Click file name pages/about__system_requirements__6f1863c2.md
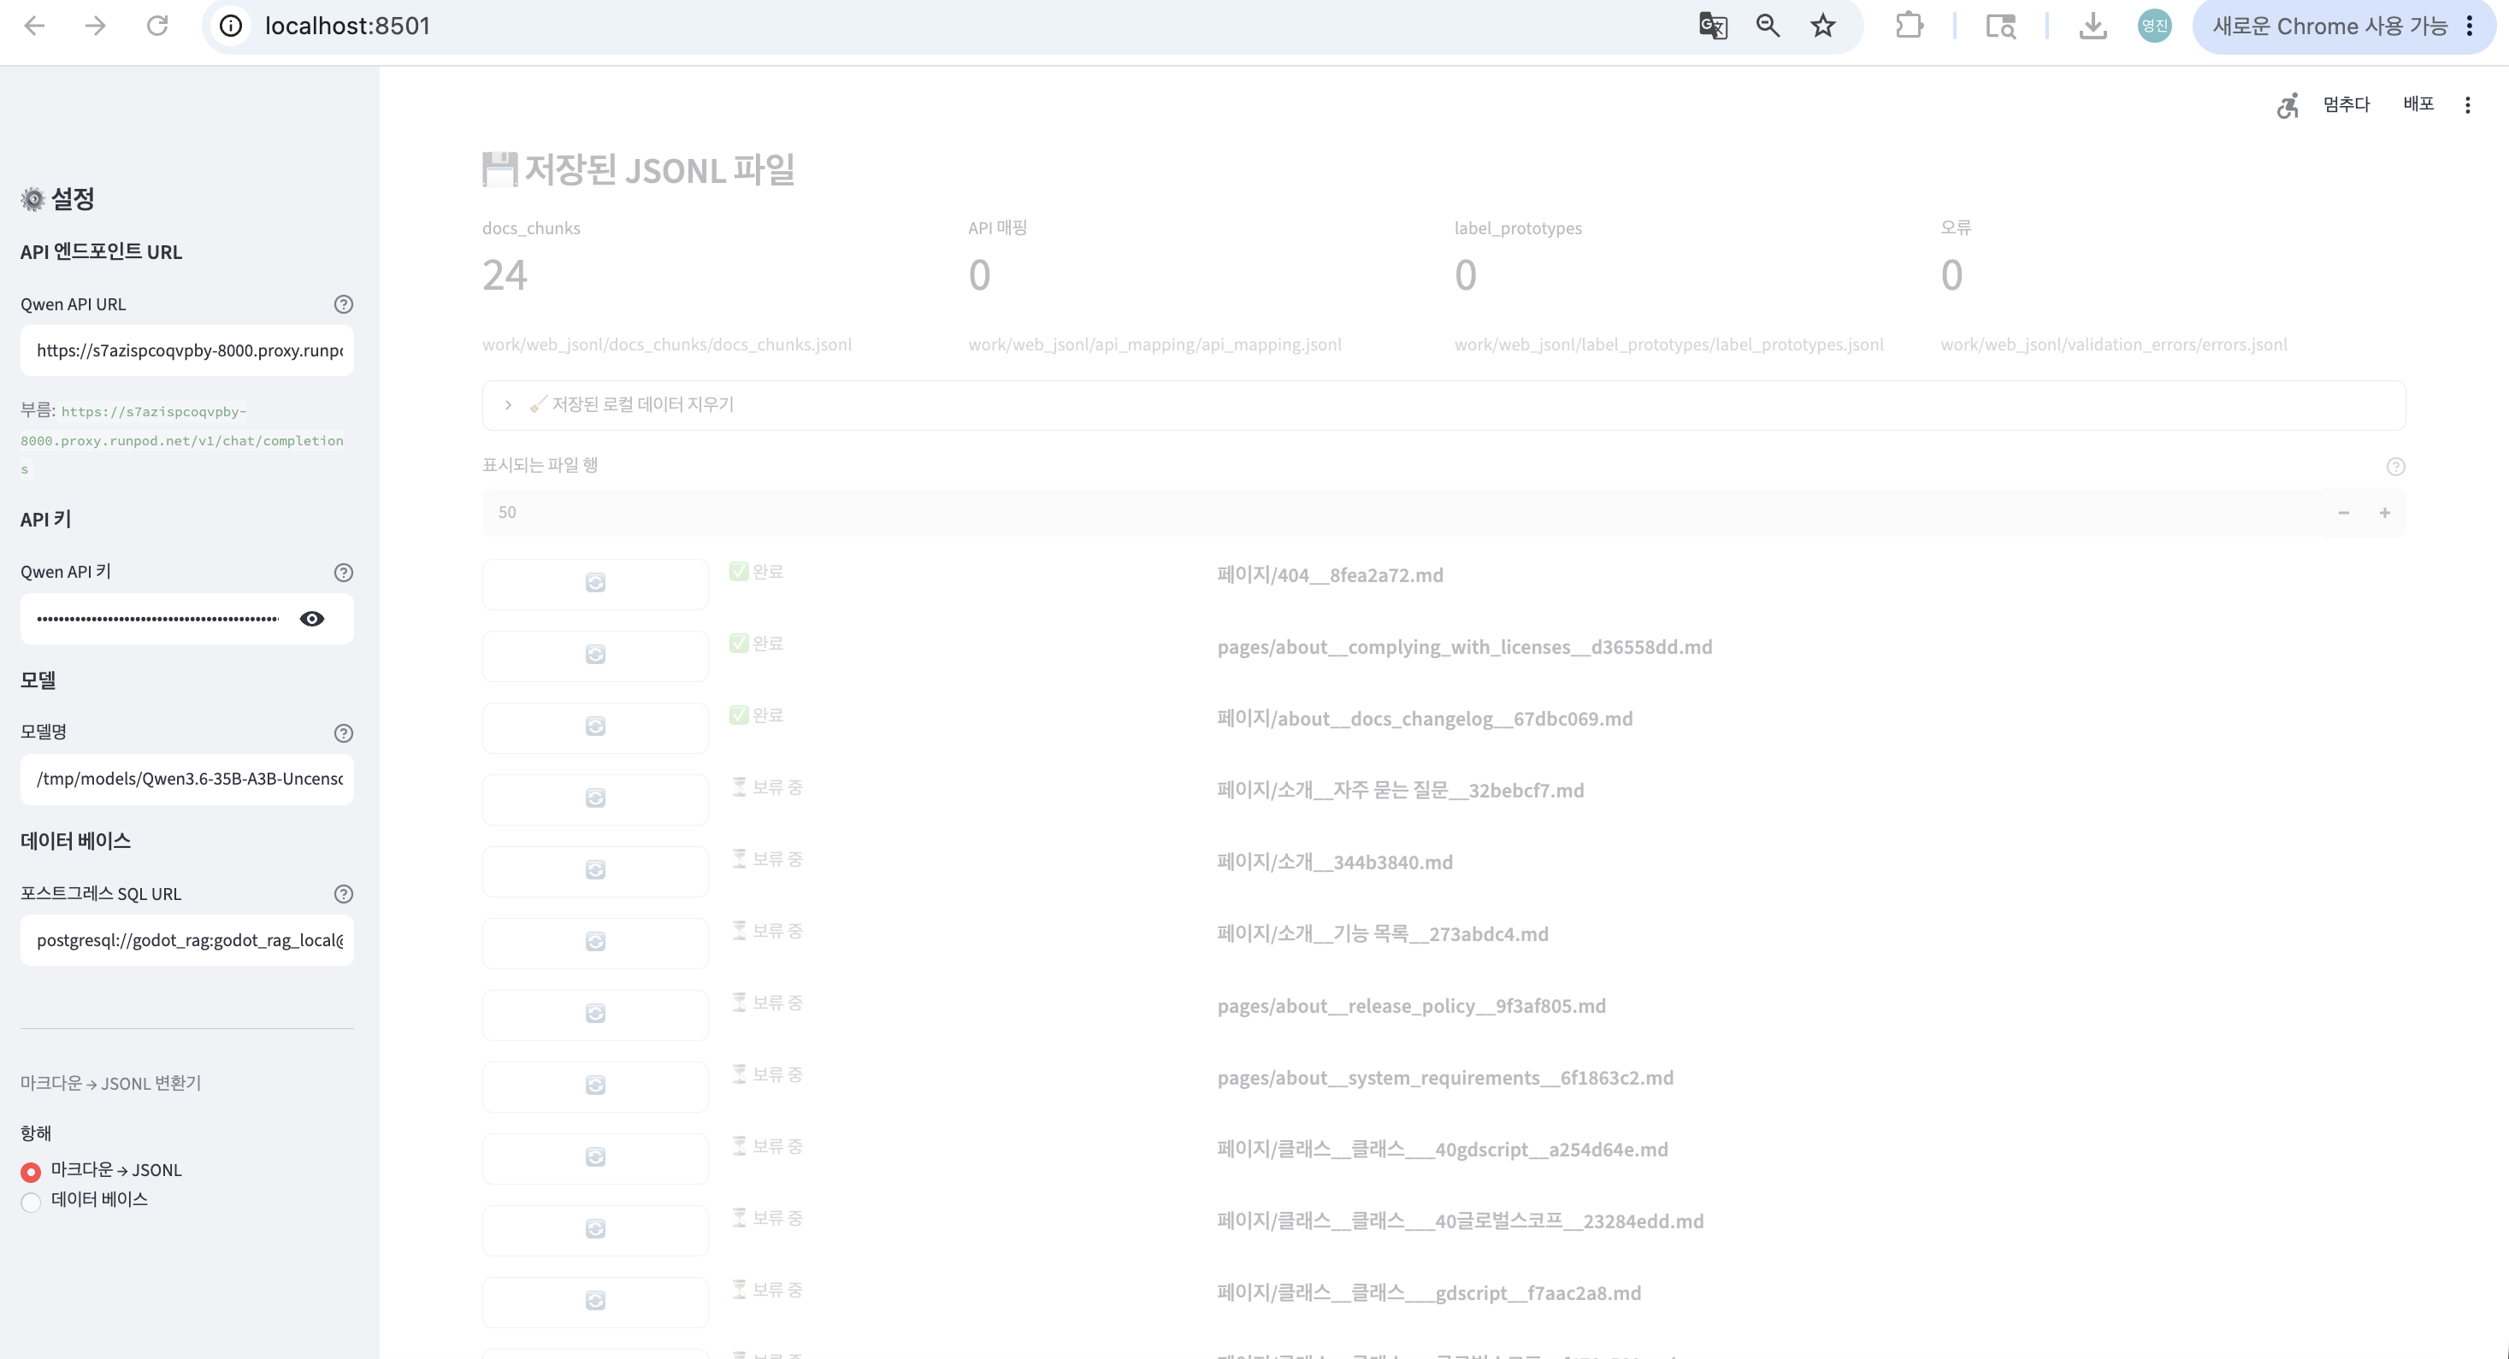 pos(1445,1078)
